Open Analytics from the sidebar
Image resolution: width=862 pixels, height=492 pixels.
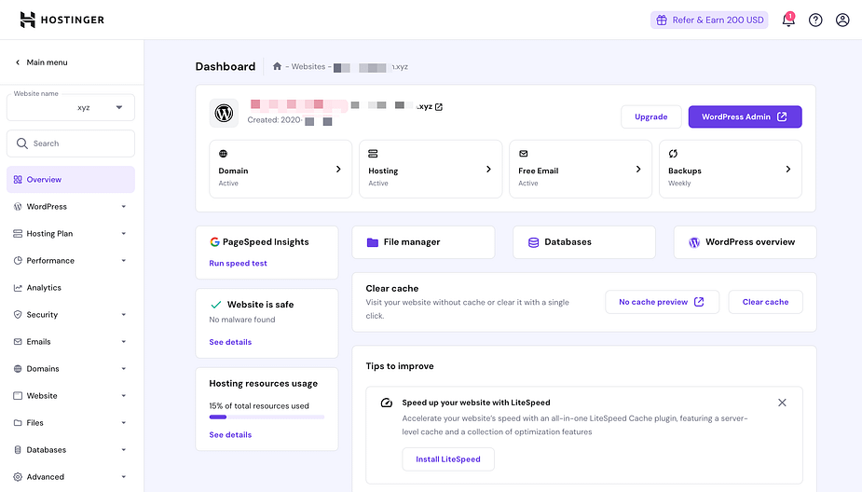(44, 288)
